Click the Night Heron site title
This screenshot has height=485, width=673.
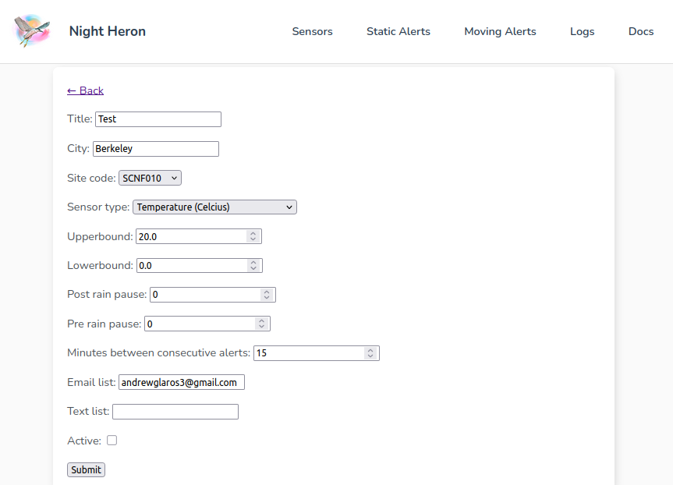pos(107,32)
